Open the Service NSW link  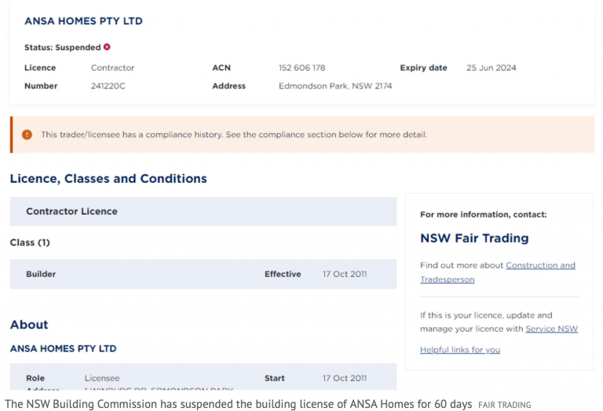[551, 329]
